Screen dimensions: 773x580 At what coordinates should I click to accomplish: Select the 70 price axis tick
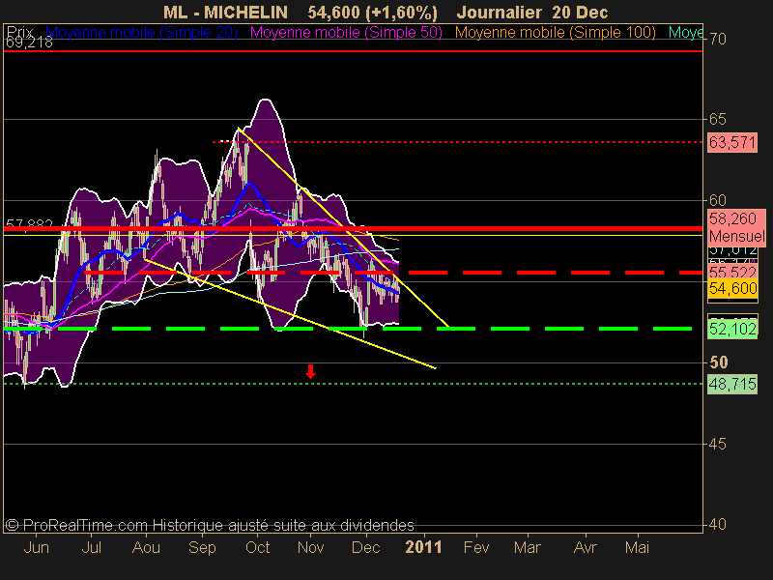[718, 39]
